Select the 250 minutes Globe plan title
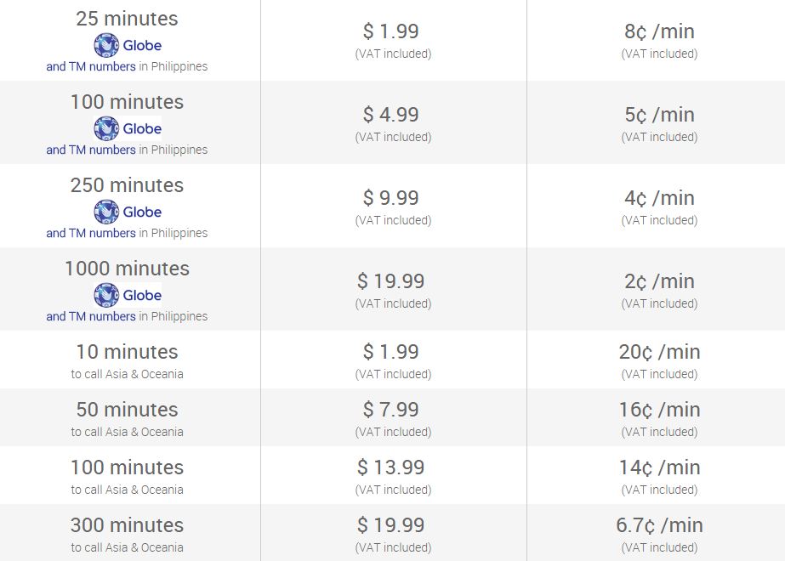 [128, 185]
